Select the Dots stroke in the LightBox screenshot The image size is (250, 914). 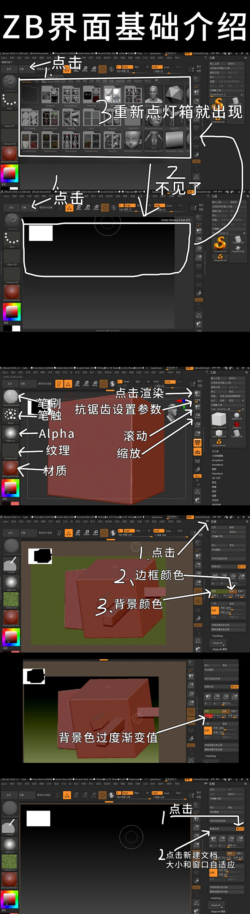pos(9,102)
